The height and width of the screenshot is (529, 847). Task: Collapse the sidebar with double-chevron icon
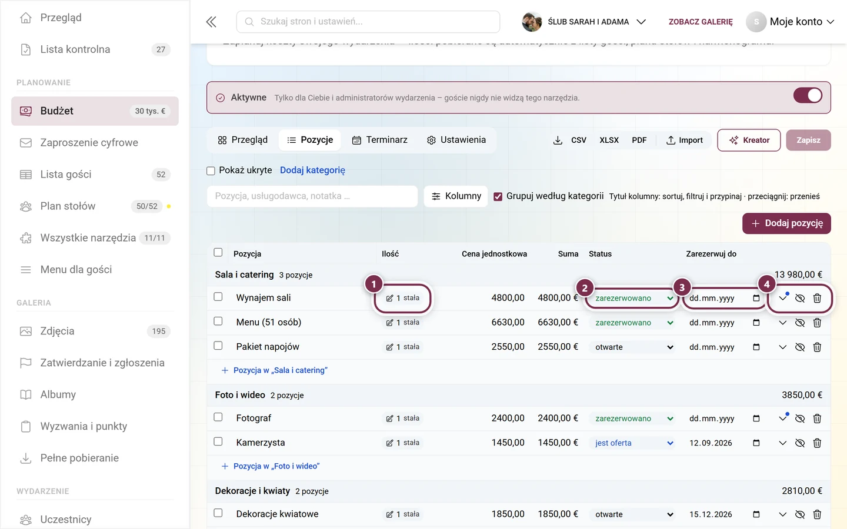point(211,22)
